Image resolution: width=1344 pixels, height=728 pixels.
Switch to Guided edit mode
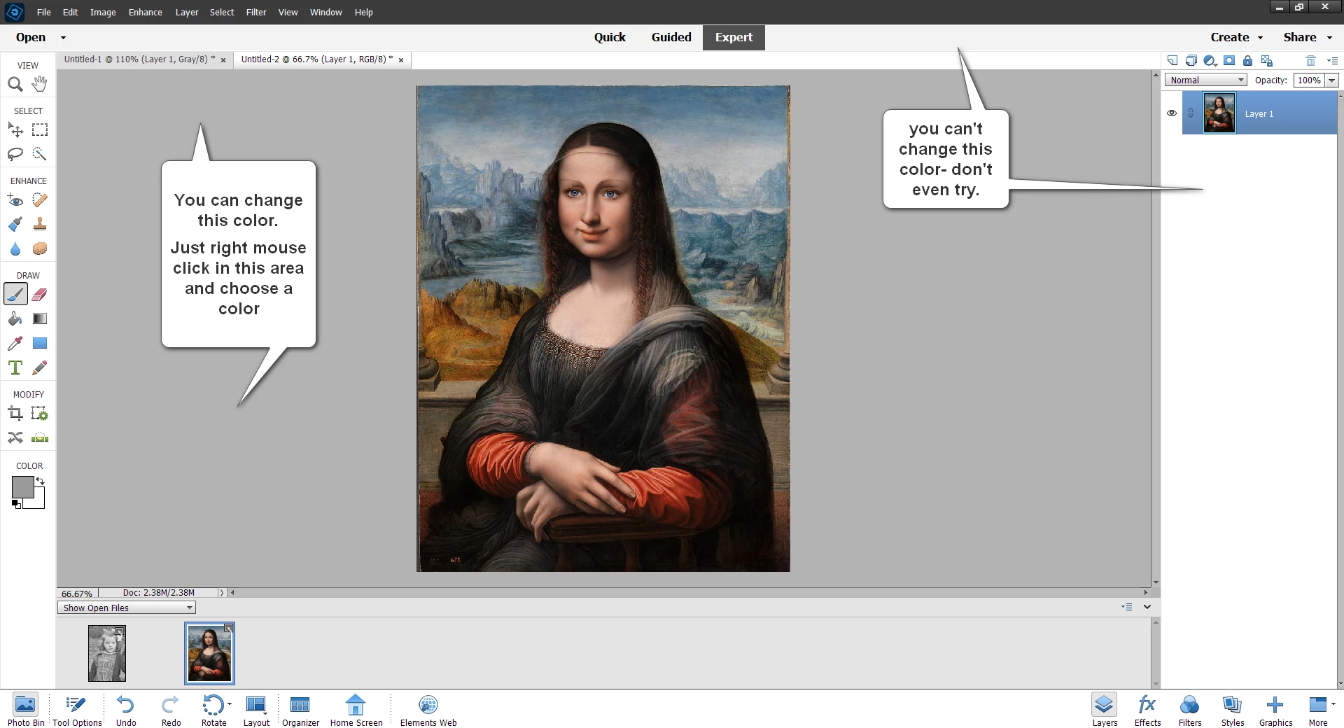pos(671,37)
